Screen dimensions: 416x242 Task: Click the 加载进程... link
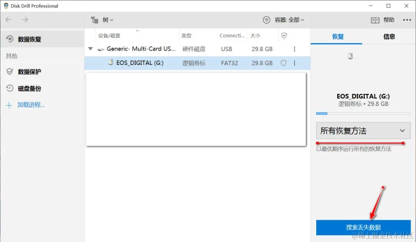(31, 105)
